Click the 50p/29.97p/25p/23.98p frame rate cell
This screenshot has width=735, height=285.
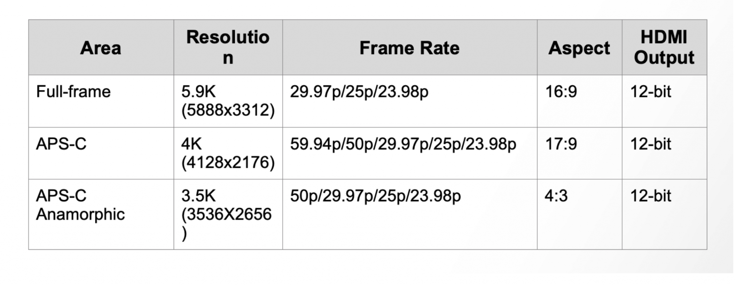[x=375, y=196]
